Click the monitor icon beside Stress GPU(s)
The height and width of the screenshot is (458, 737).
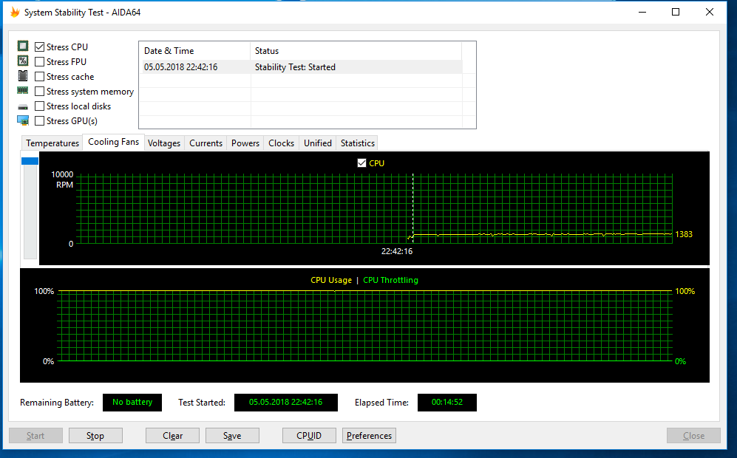point(23,120)
